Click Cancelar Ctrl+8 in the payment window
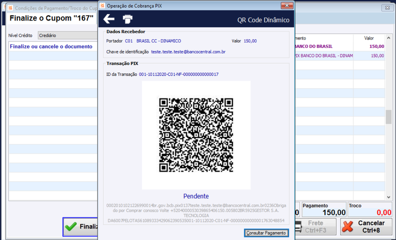This screenshot has height=240, width=396. (366, 226)
